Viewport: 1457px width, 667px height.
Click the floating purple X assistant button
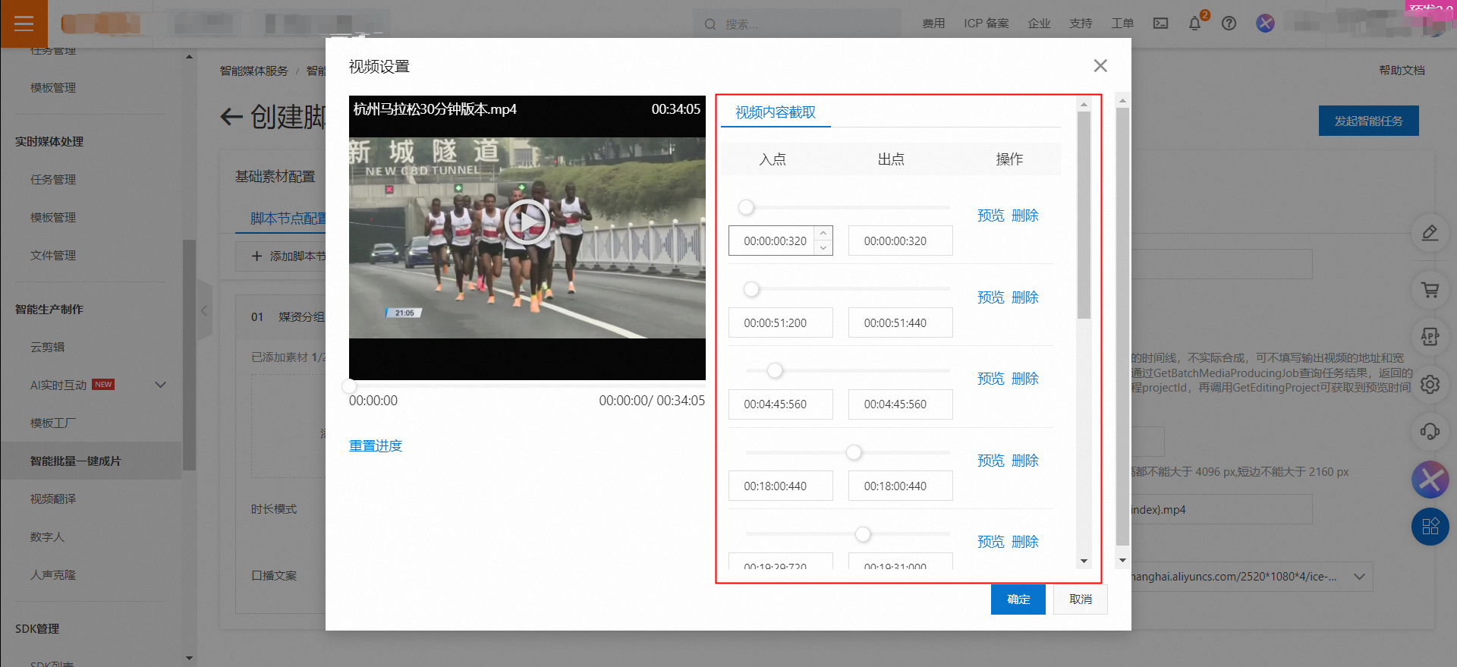1430,480
